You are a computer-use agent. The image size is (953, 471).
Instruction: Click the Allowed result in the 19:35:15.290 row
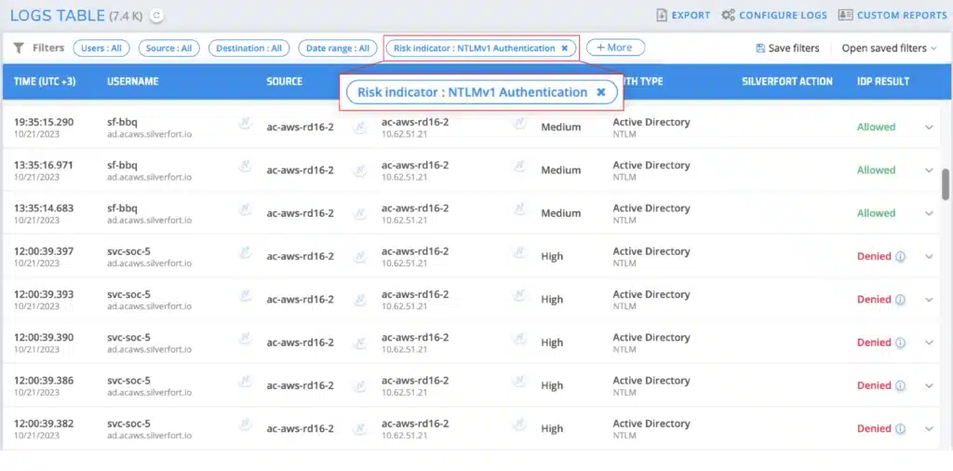(x=876, y=127)
